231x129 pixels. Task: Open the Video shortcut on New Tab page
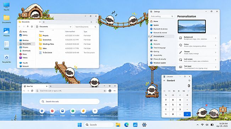click(x=73, y=111)
